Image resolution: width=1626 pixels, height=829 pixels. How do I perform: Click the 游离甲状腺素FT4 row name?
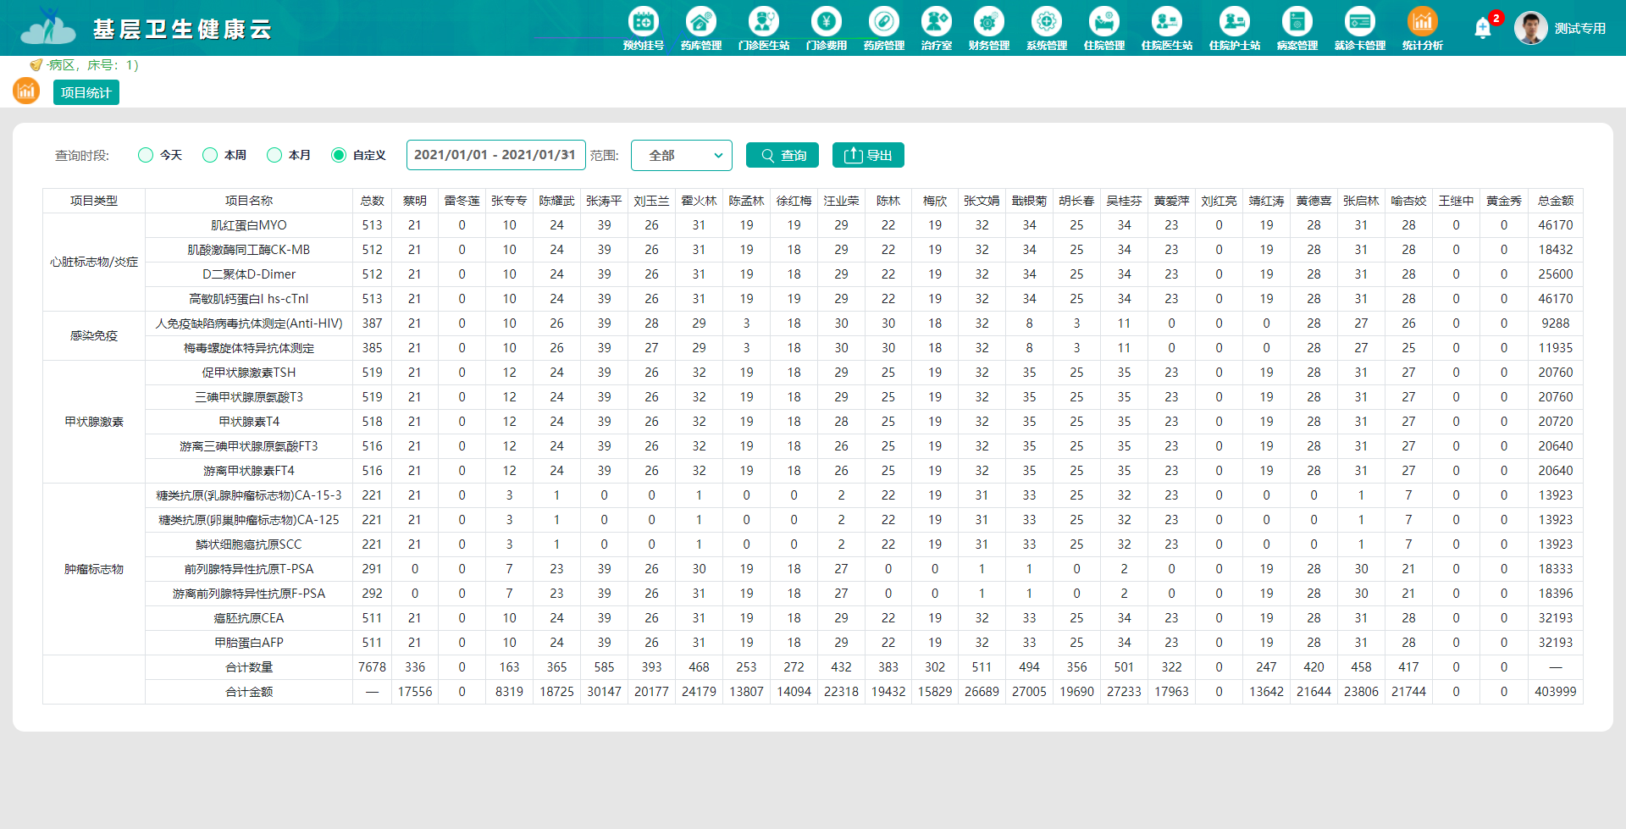click(249, 471)
